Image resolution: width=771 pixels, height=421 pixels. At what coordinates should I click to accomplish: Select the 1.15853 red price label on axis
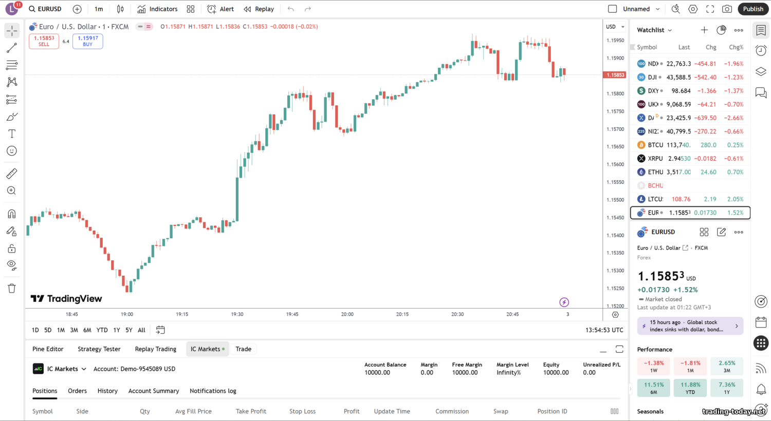pyautogui.click(x=615, y=75)
